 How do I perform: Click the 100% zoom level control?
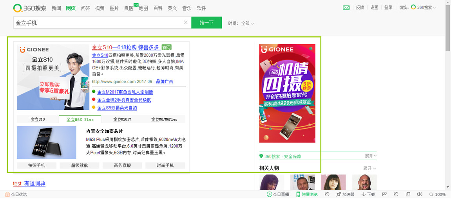point(437,194)
